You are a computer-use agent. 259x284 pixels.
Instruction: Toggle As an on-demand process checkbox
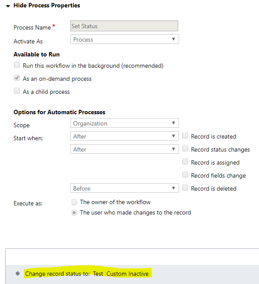point(17,78)
